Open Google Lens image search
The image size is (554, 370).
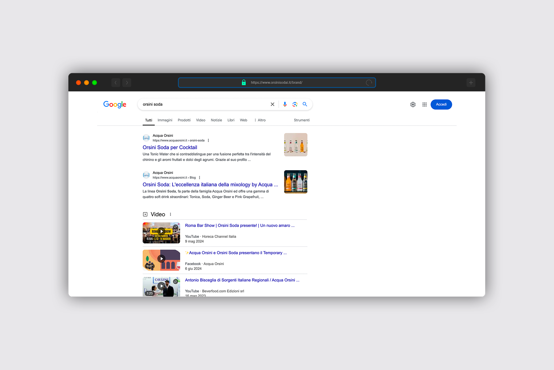point(295,104)
